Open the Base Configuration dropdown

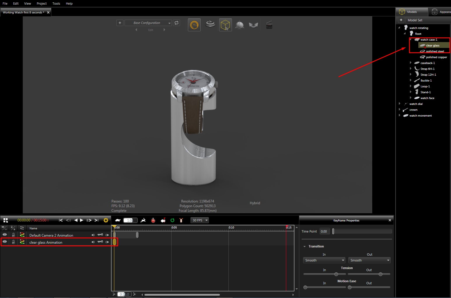point(148,23)
